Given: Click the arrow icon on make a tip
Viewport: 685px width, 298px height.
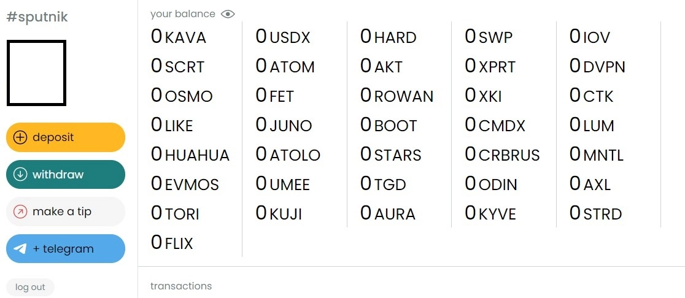Looking at the screenshot, I should click(20, 212).
